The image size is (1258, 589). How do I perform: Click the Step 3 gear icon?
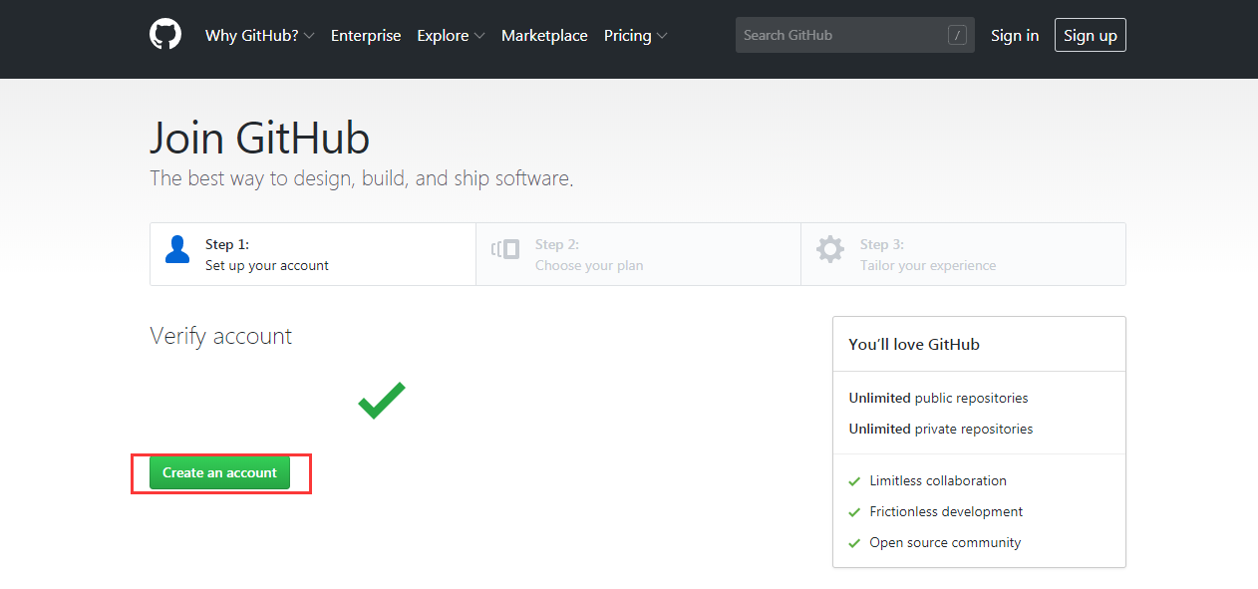(x=830, y=249)
